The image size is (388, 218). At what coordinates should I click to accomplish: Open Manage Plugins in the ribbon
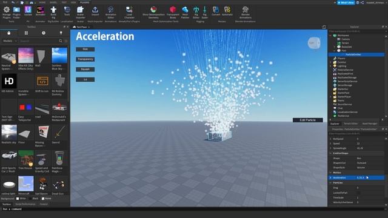click(x=7, y=12)
